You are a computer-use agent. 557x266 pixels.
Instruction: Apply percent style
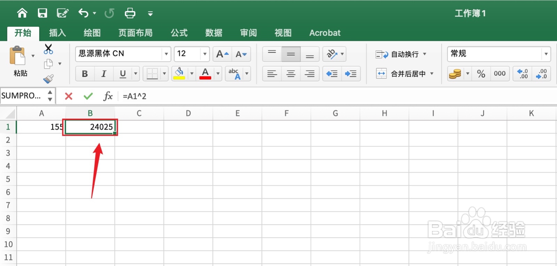click(x=481, y=74)
